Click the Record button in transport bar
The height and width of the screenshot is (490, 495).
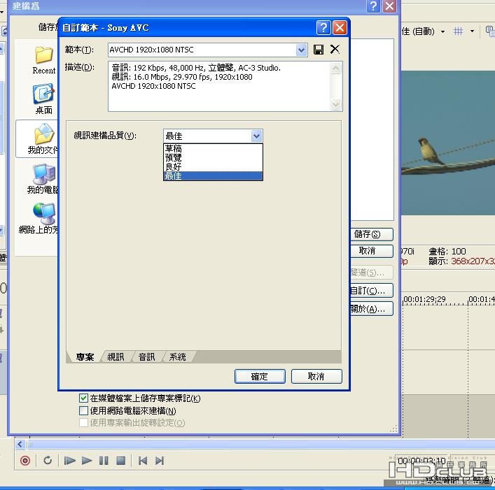click(25, 461)
